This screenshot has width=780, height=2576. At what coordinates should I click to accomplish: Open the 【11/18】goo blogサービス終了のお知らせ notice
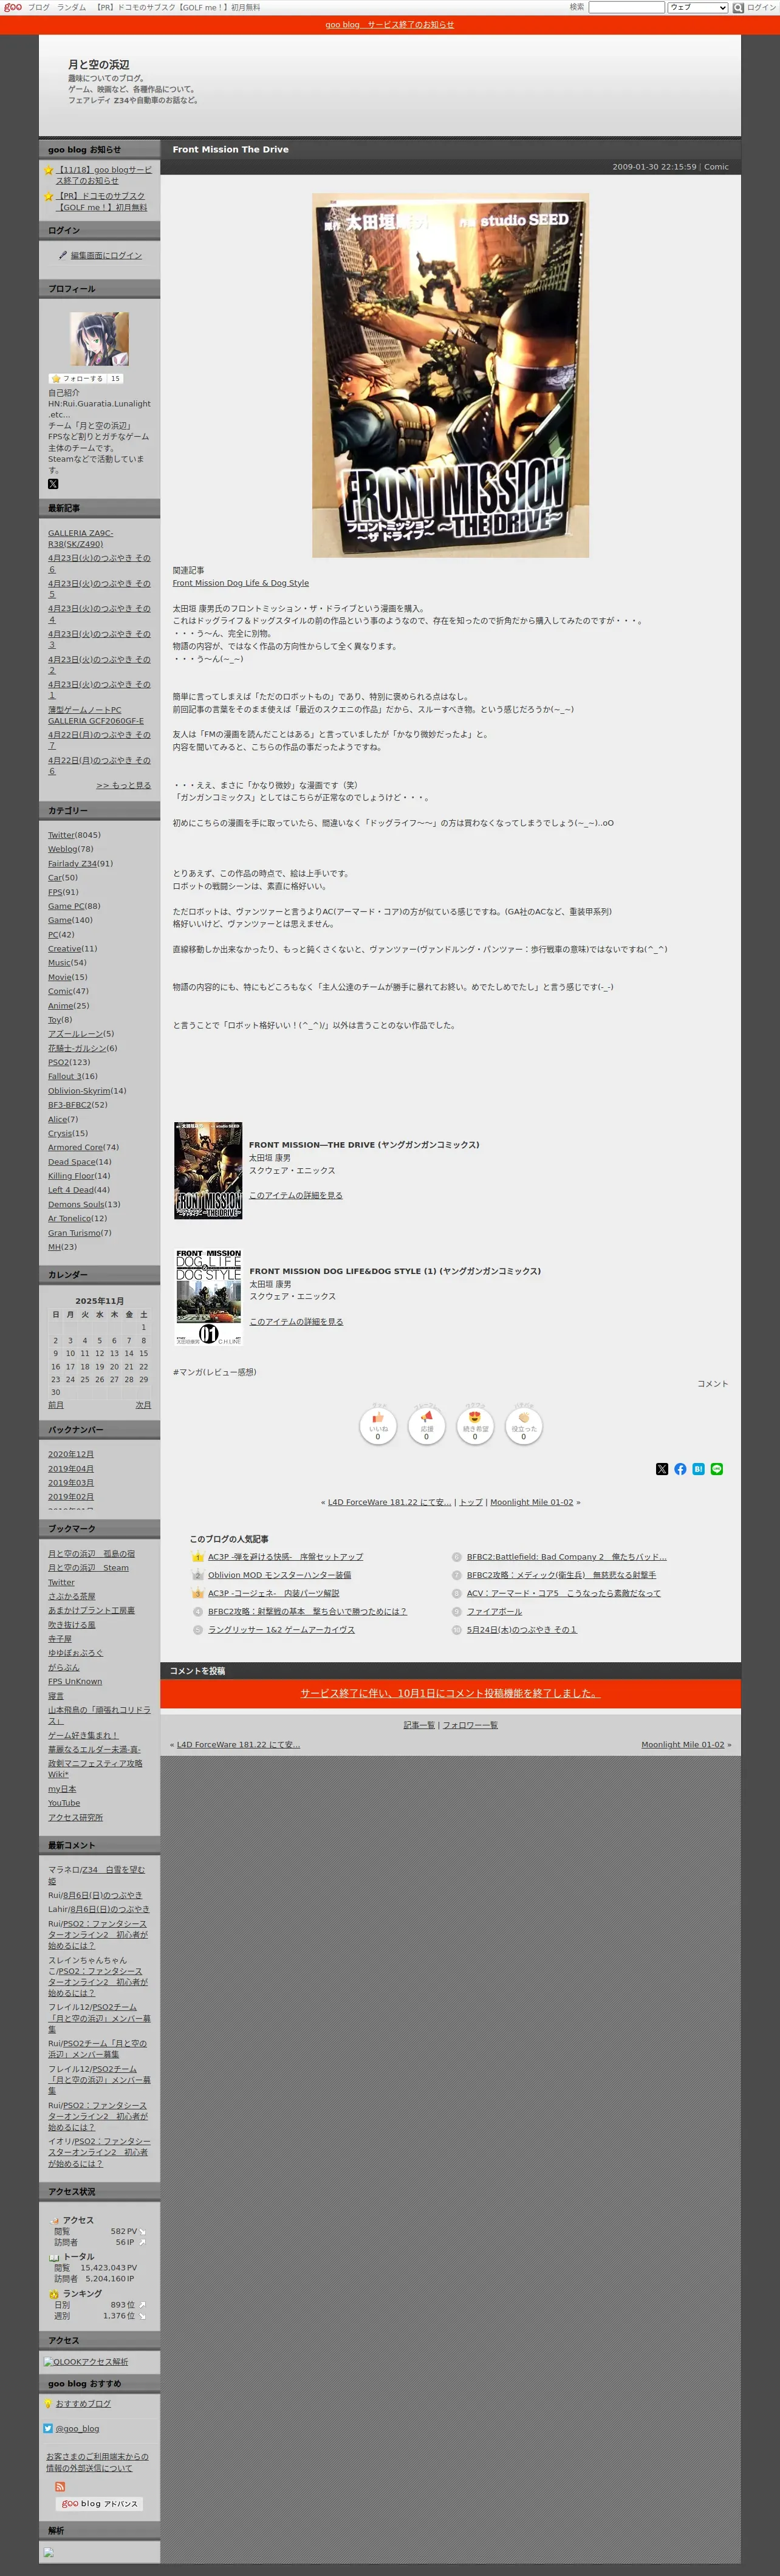[103, 175]
